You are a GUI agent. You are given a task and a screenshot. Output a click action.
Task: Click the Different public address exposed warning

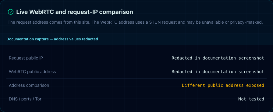point(223,85)
